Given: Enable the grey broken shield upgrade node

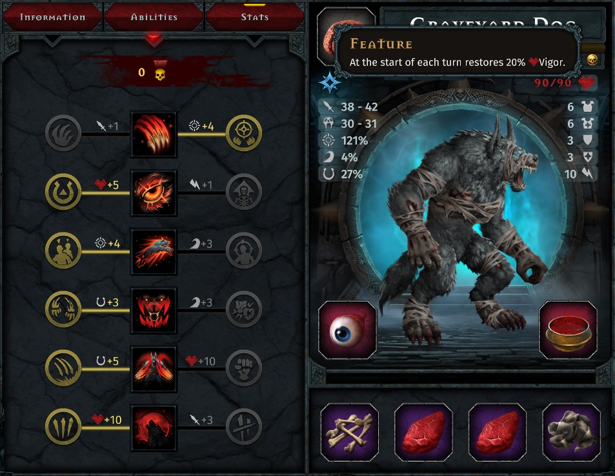Looking at the screenshot, I should pos(244,309).
